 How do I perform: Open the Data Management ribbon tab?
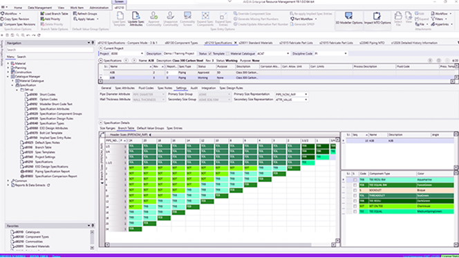40,8
